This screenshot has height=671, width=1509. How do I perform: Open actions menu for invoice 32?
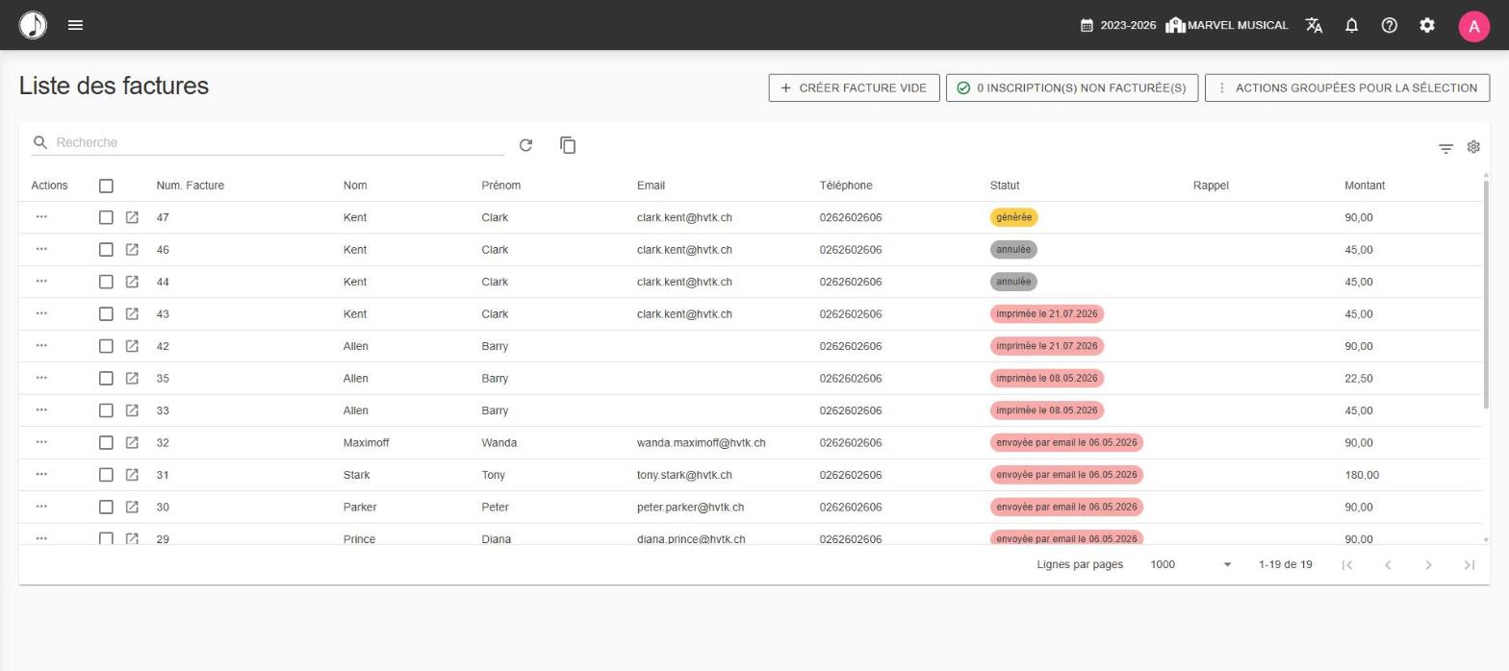tap(41, 442)
